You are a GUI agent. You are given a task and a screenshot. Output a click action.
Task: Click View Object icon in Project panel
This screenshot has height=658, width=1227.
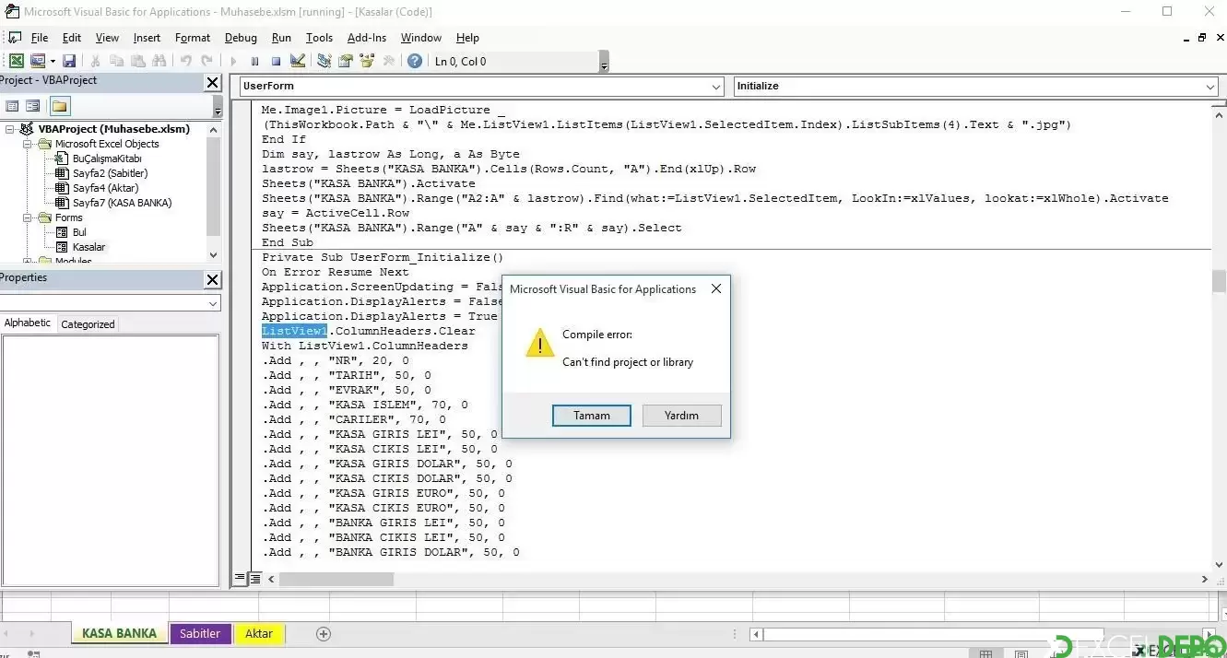pyautogui.click(x=33, y=106)
